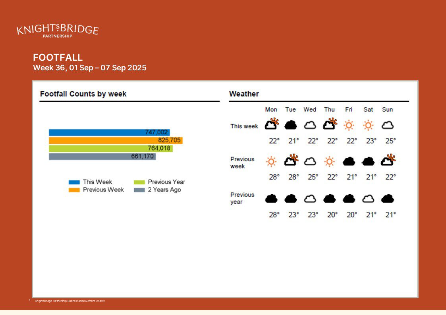The image size is (446, 315).
Task: Click the Footfall Counts by week heading
Action: [x=83, y=94]
